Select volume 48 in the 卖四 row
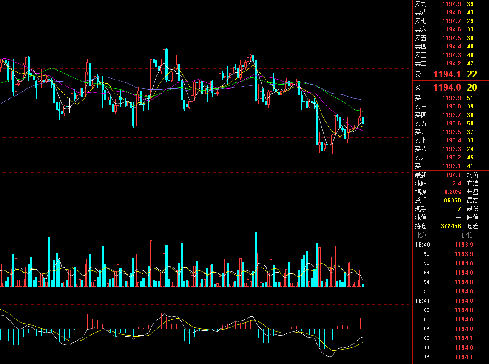This screenshot has width=489, height=364. [x=470, y=46]
